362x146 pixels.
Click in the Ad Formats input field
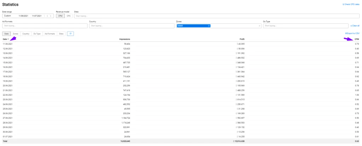44,26
